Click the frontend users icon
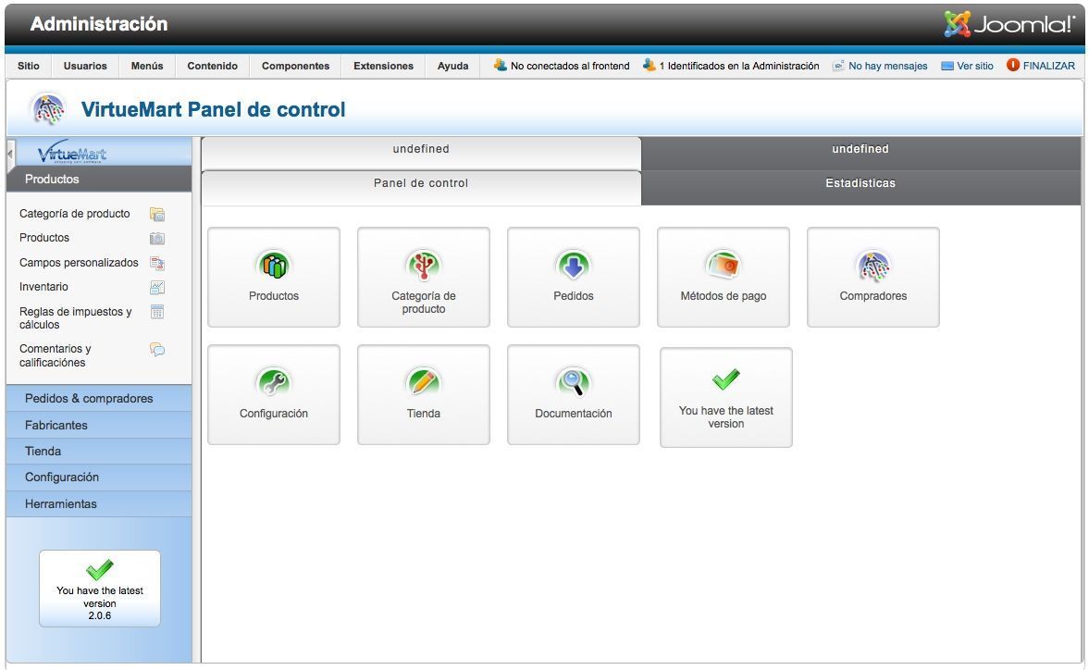 tap(500, 66)
